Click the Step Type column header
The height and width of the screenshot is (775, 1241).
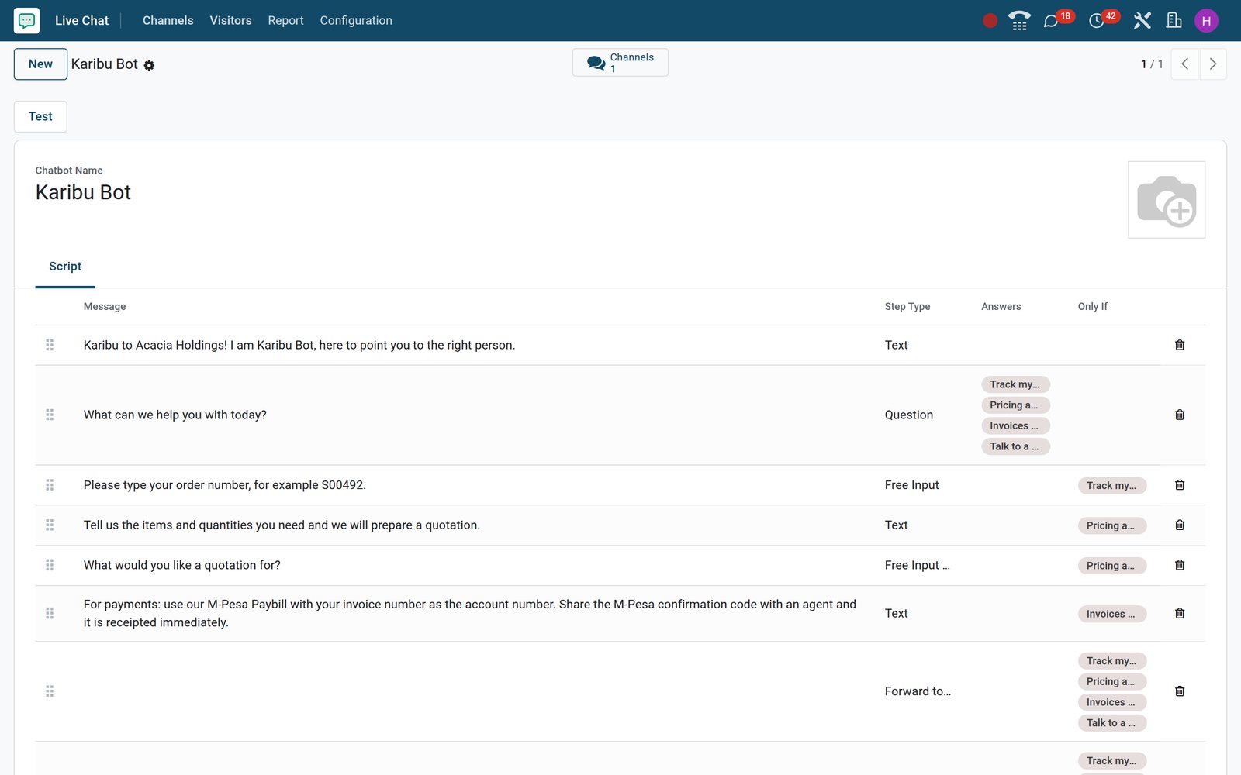click(x=907, y=307)
